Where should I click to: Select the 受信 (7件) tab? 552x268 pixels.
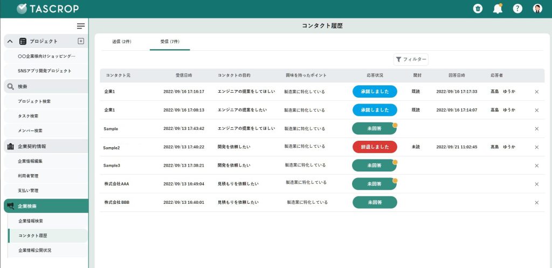tap(170, 42)
